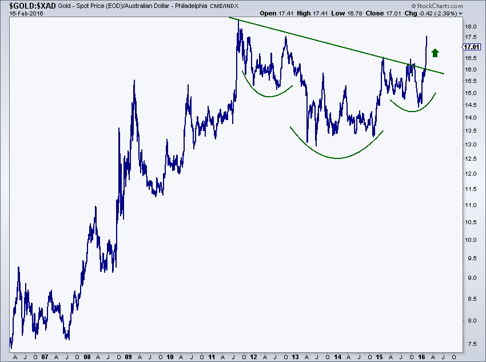Click the '15' year label on time axis

click(x=380, y=357)
